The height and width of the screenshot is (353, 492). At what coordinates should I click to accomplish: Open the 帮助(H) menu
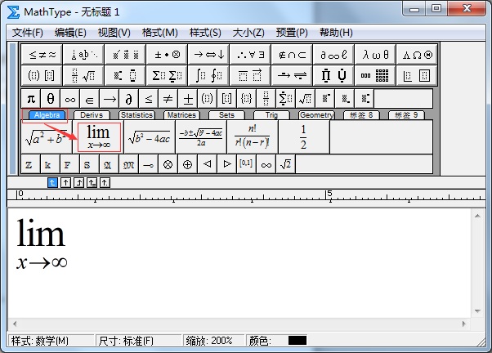[336, 33]
